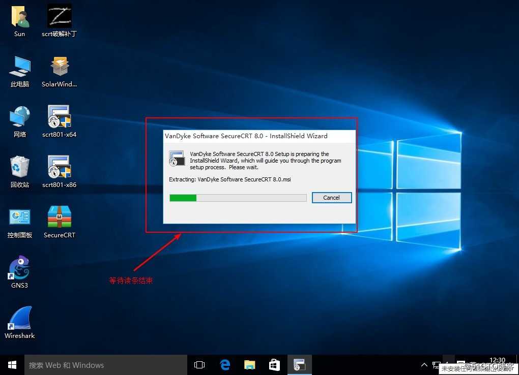Select the 此电脑 desktop icon

(20, 71)
